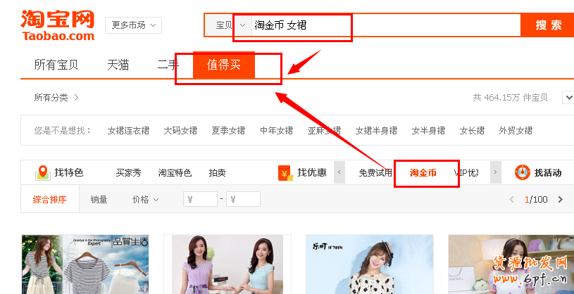The width and height of the screenshot is (574, 294).
Task: Click the 找优惠 coupon icon
Action: 286,173
